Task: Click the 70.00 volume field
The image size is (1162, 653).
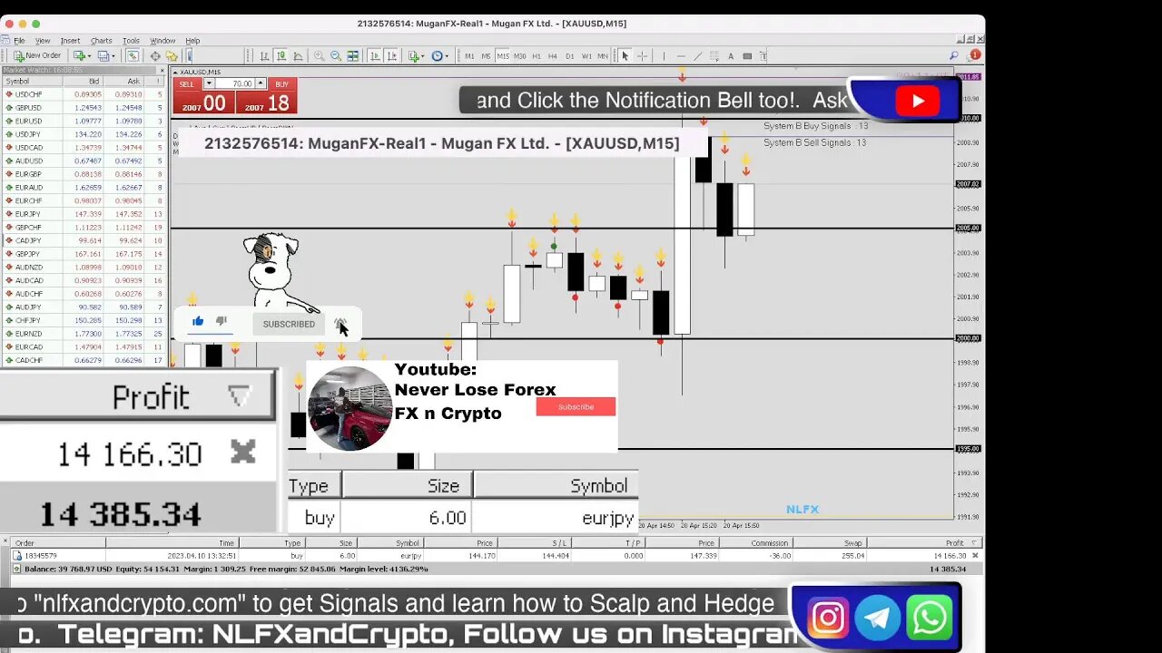Action: coord(234,84)
